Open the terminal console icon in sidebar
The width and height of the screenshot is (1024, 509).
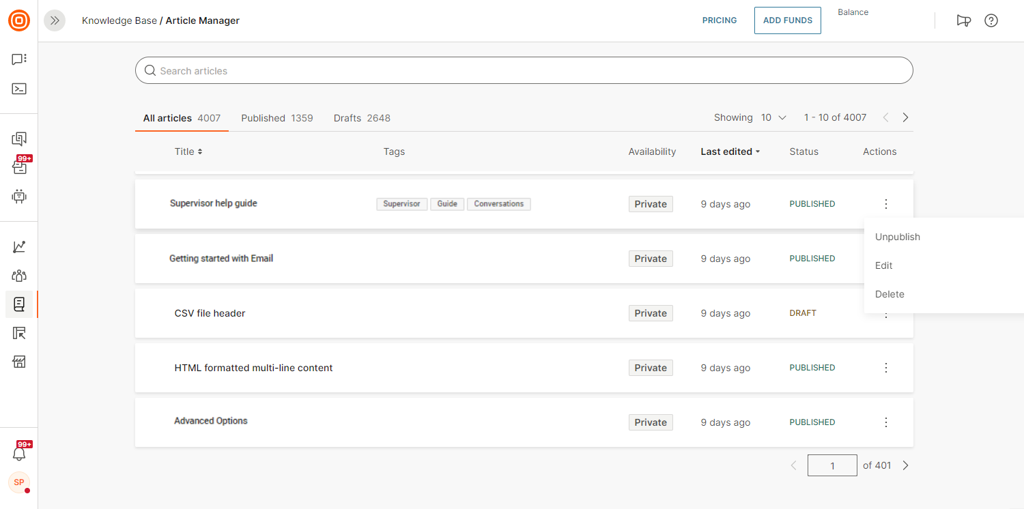point(19,89)
